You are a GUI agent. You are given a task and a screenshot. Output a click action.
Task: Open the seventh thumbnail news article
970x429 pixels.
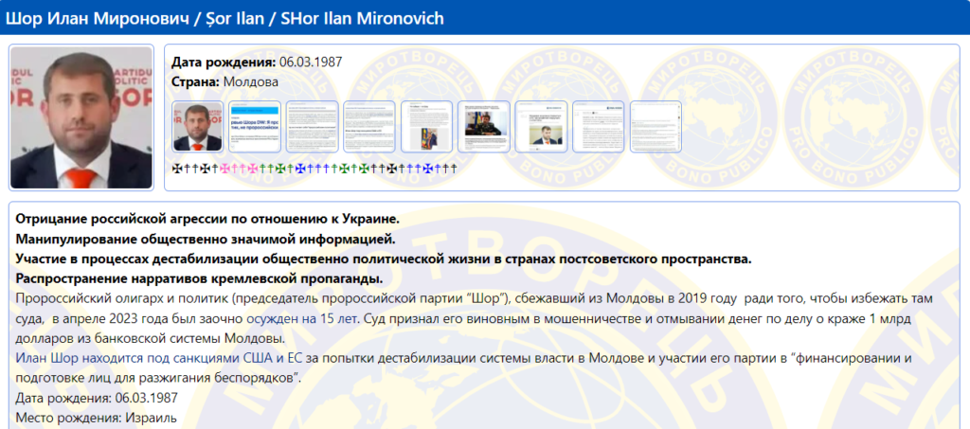(x=541, y=127)
